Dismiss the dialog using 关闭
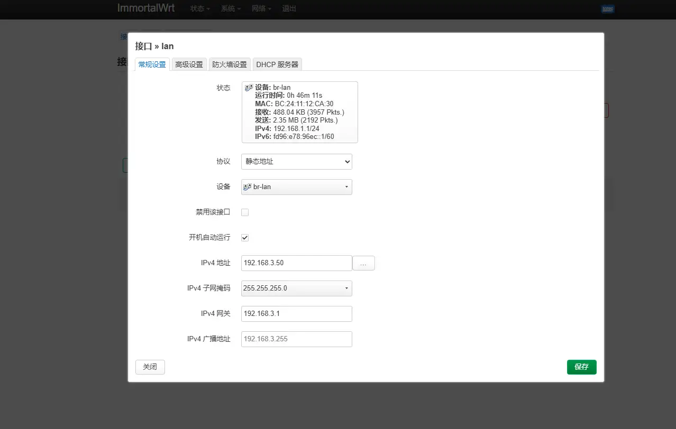 pos(150,367)
